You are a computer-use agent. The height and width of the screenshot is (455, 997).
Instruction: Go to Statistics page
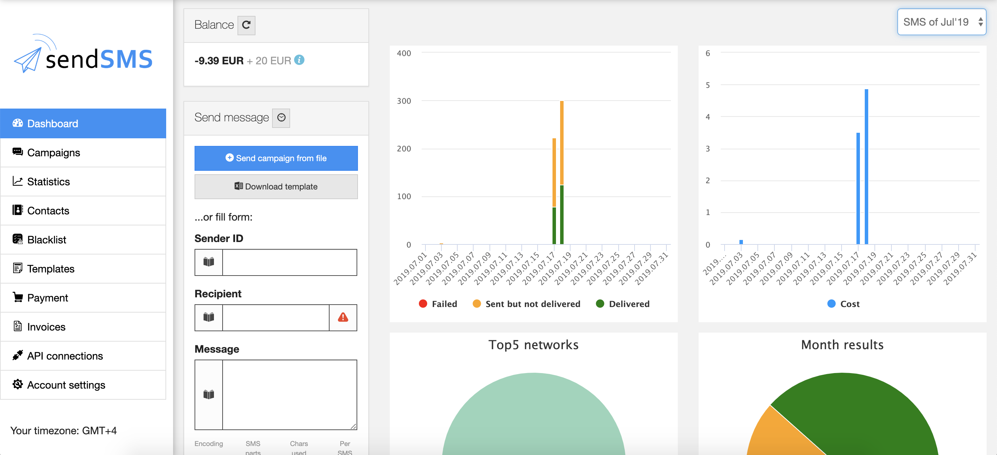tap(48, 182)
